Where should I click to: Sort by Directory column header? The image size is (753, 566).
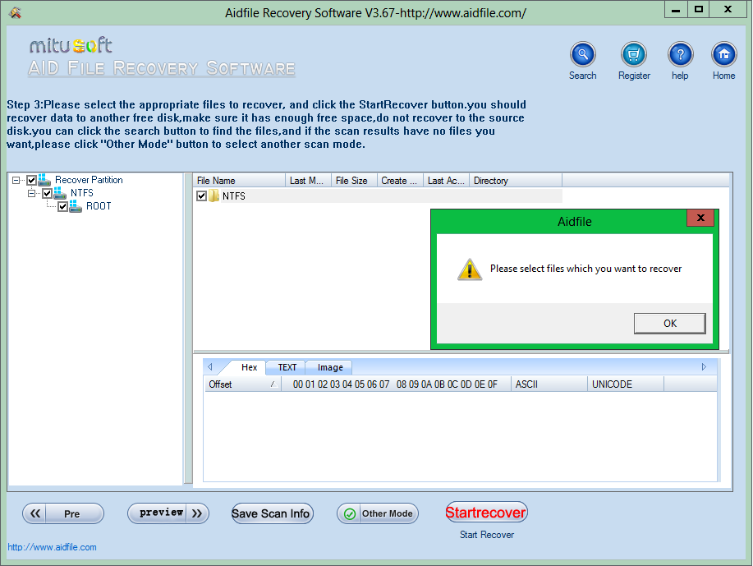click(516, 181)
